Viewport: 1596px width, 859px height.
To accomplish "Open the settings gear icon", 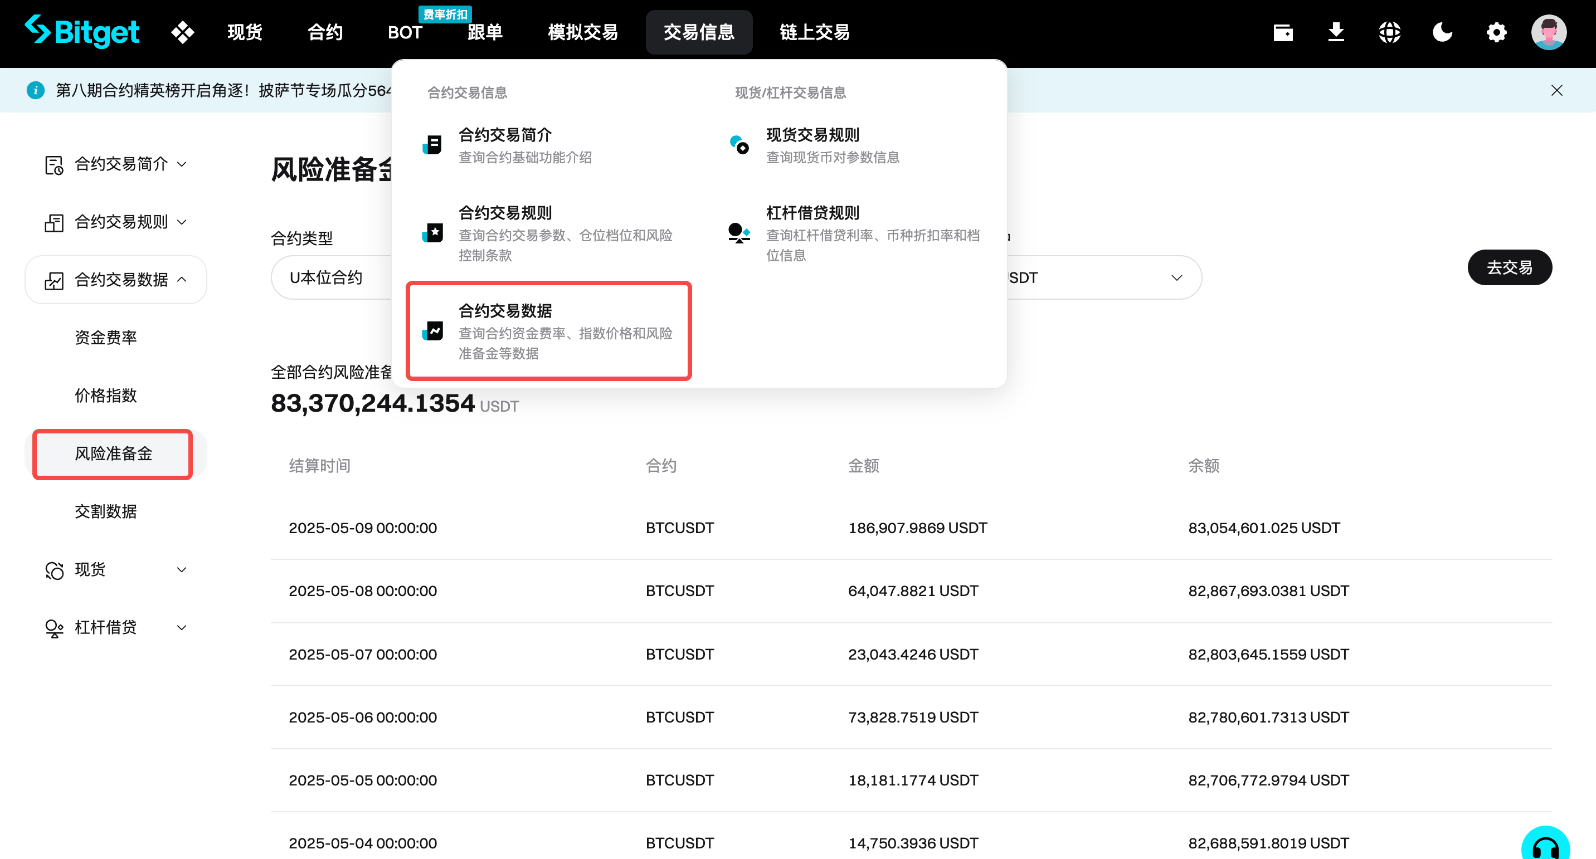I will coord(1496,32).
